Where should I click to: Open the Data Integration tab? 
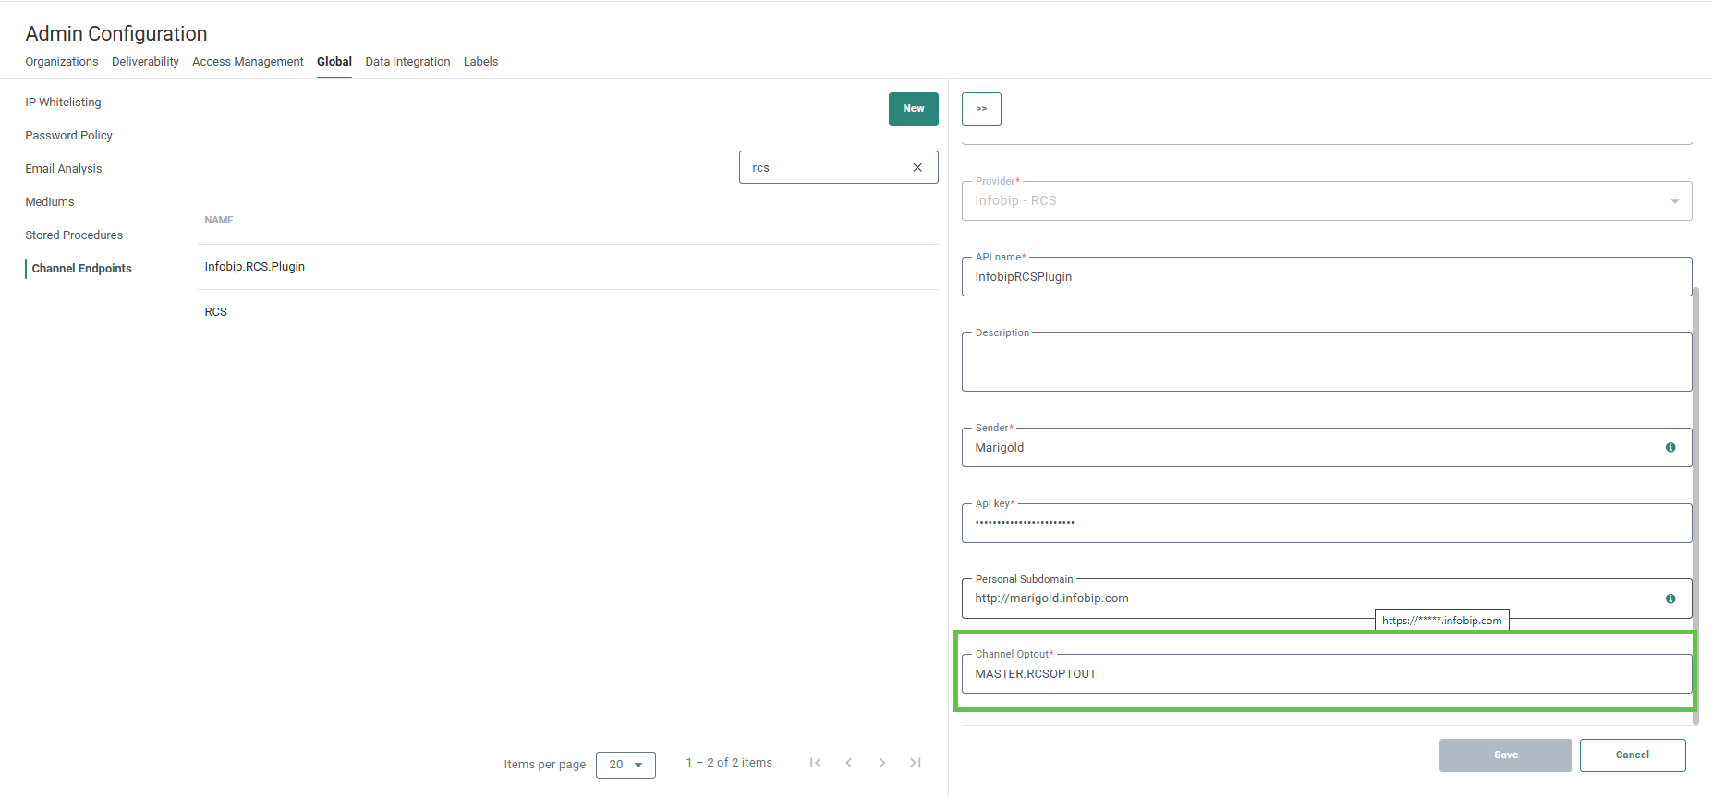coord(407,62)
